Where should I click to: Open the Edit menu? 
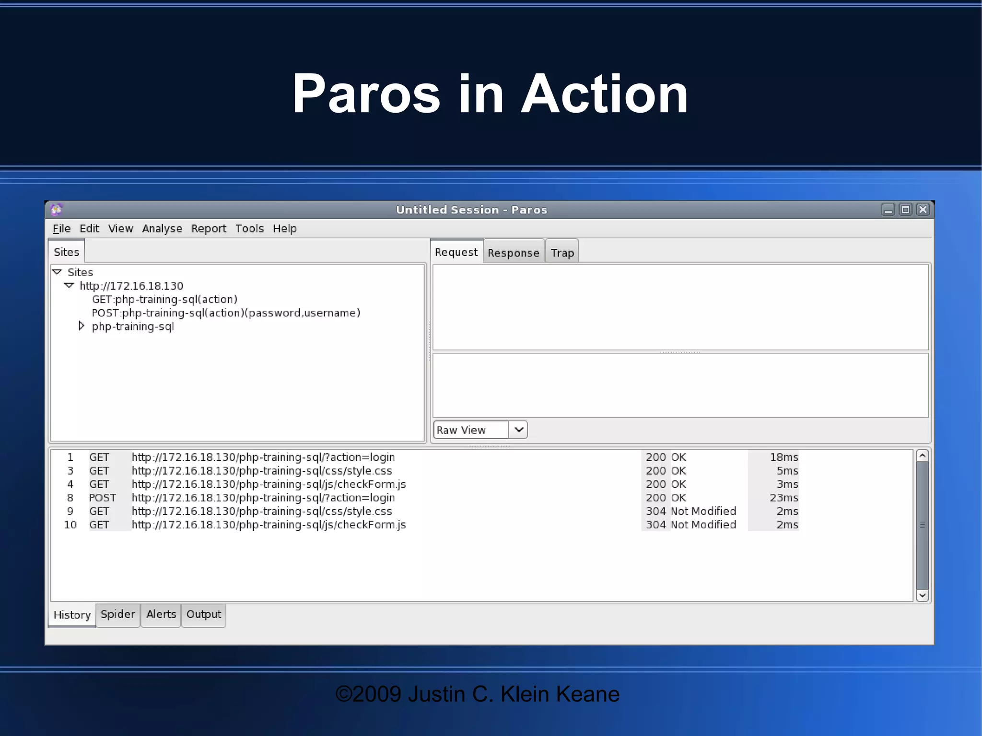(x=89, y=229)
